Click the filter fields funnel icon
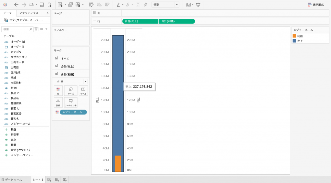331x183 pixels. 36,29
